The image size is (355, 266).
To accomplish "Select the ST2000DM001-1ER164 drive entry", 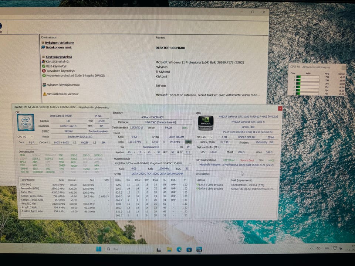I will (x=247, y=185).
